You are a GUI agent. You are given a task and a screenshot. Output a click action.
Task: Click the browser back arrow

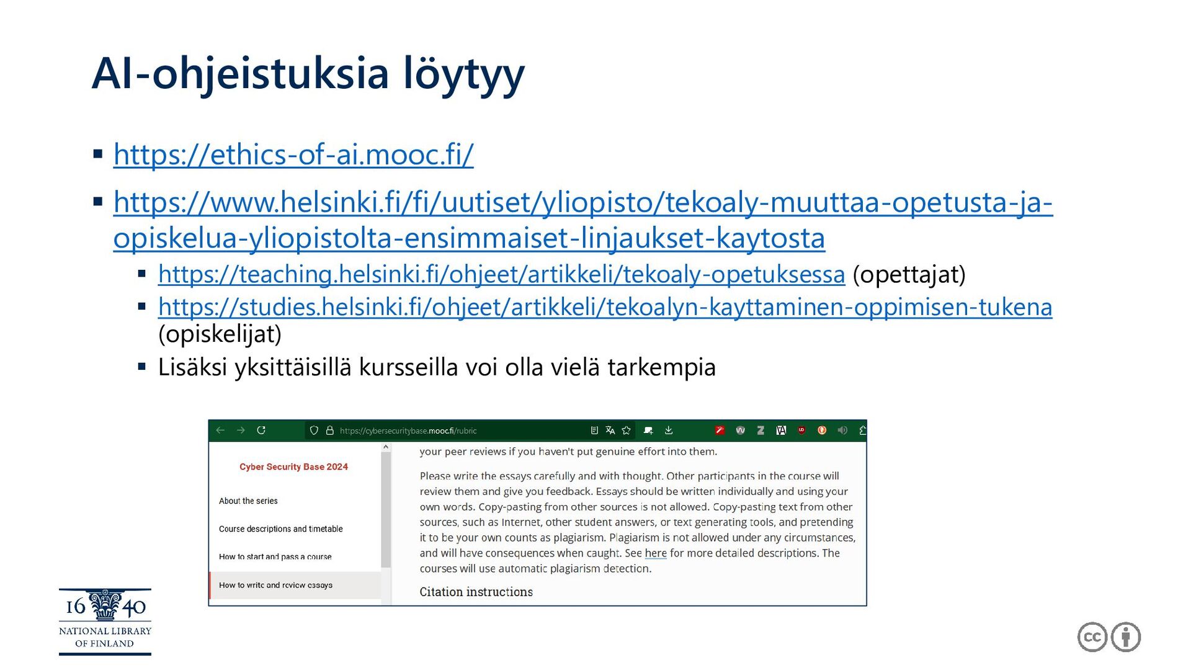220,431
